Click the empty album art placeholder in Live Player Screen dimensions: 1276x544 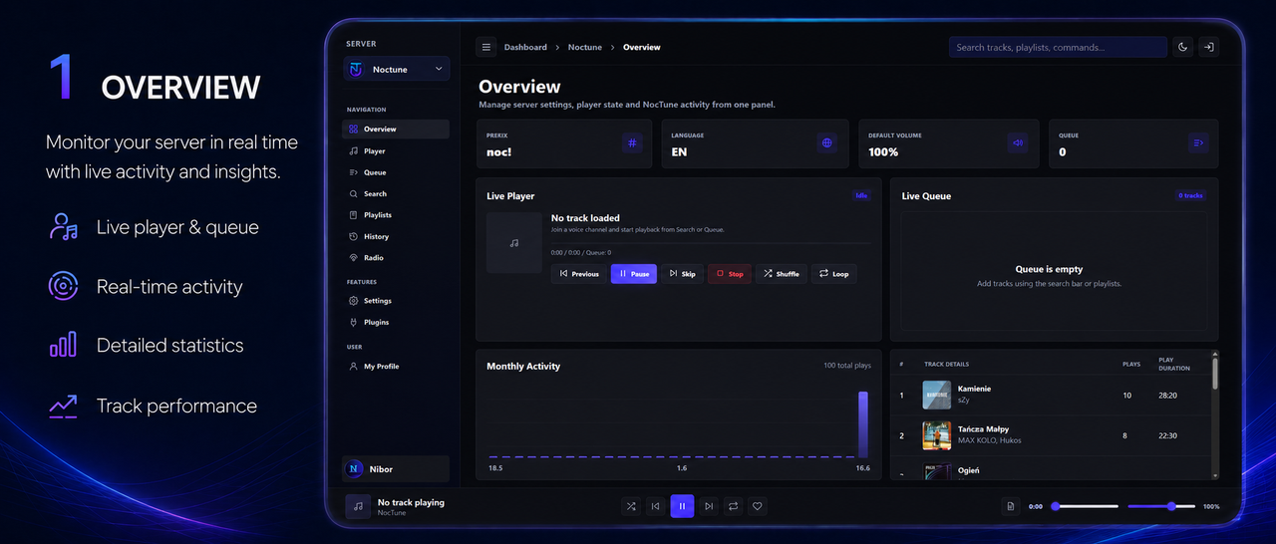click(x=514, y=243)
